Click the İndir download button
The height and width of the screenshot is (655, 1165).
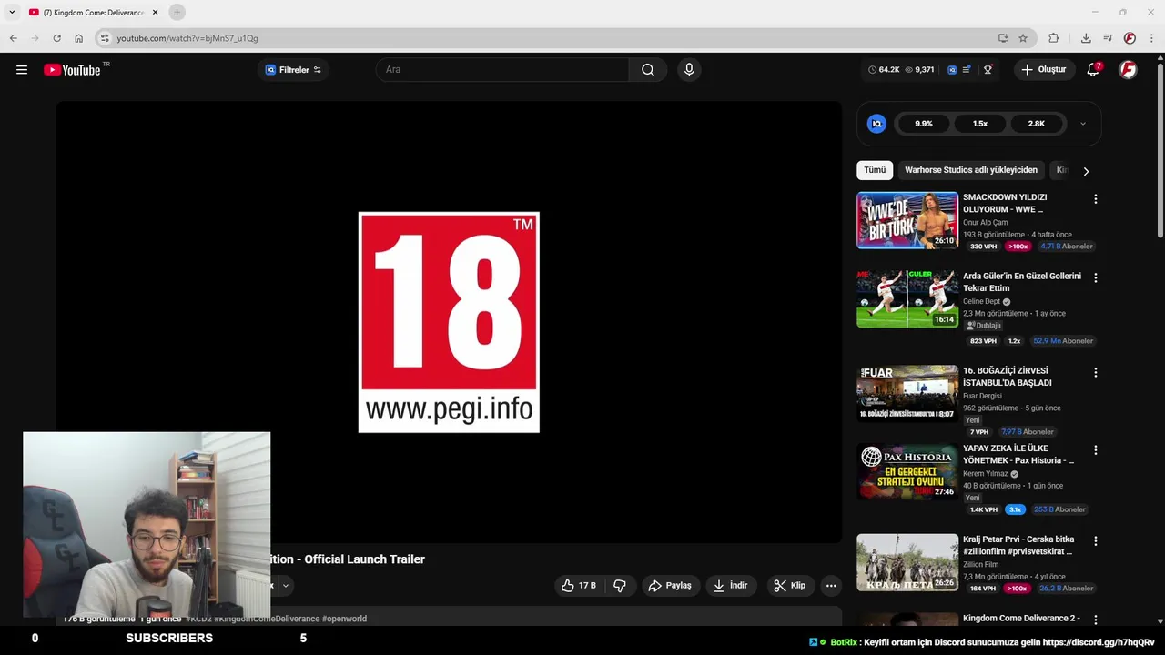(x=731, y=586)
